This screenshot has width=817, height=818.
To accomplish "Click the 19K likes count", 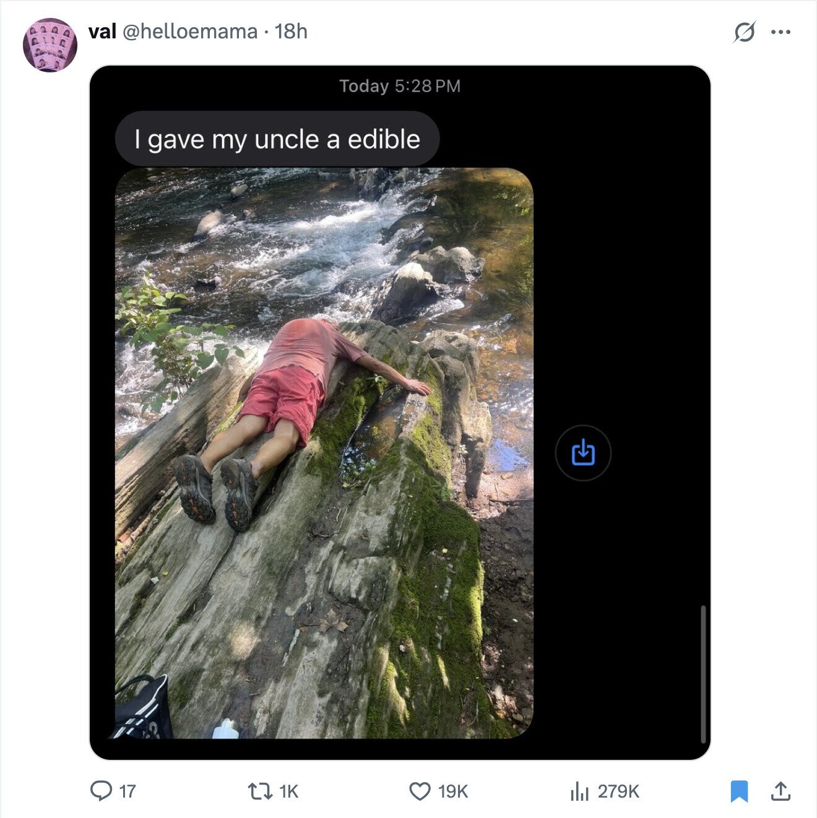I will click(453, 791).
